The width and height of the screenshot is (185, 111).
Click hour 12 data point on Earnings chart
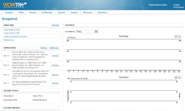click(126, 70)
